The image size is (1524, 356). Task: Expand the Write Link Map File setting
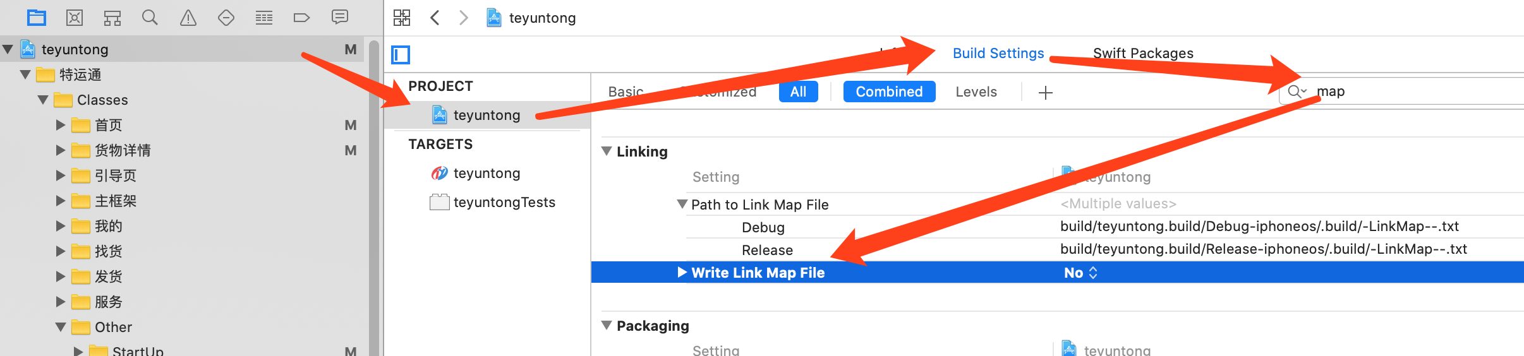(x=682, y=273)
